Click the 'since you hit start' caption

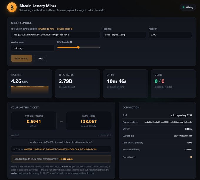tap(67, 87)
